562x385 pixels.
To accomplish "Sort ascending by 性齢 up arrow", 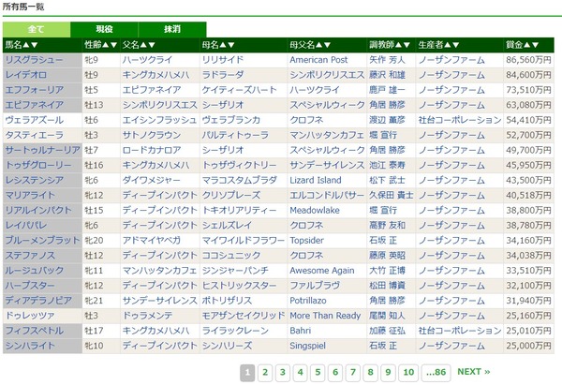I will pyautogui.click(x=105, y=45).
